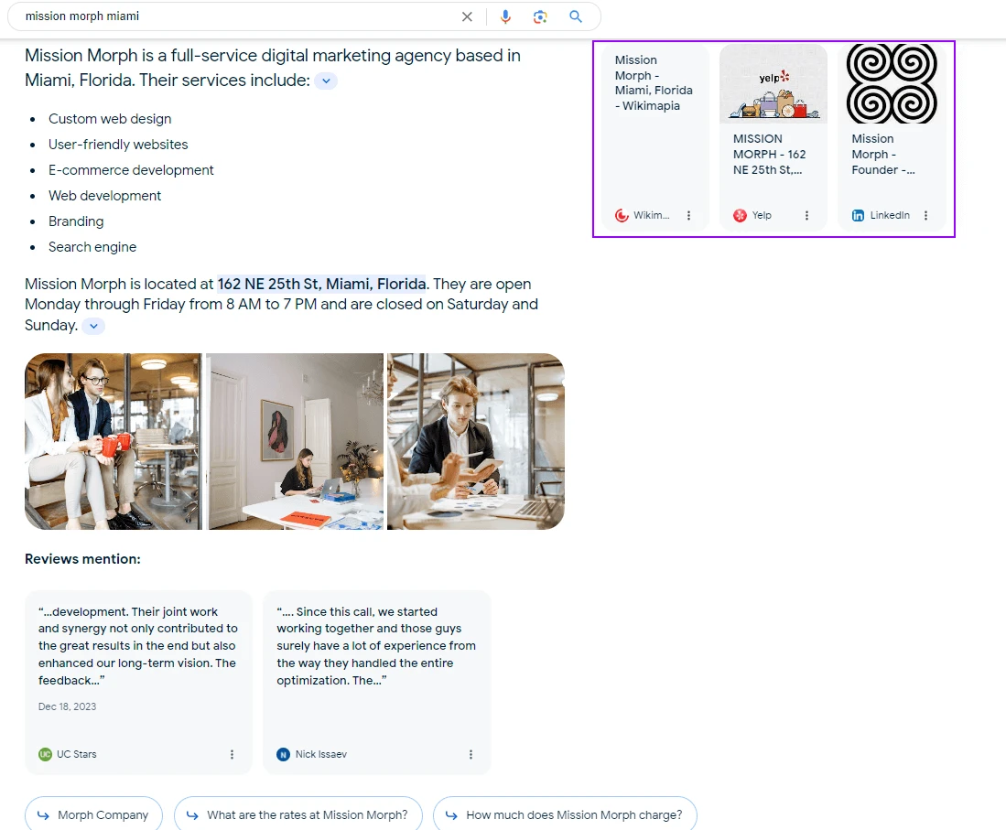Click the 'Reviews mention:' heading
The width and height of the screenshot is (1006, 830).
[82, 559]
